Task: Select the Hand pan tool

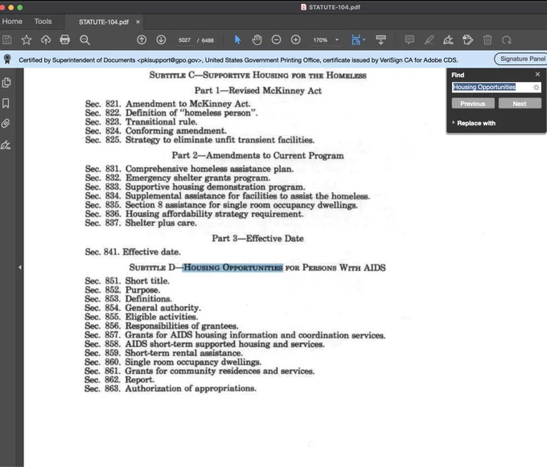Action: point(257,40)
